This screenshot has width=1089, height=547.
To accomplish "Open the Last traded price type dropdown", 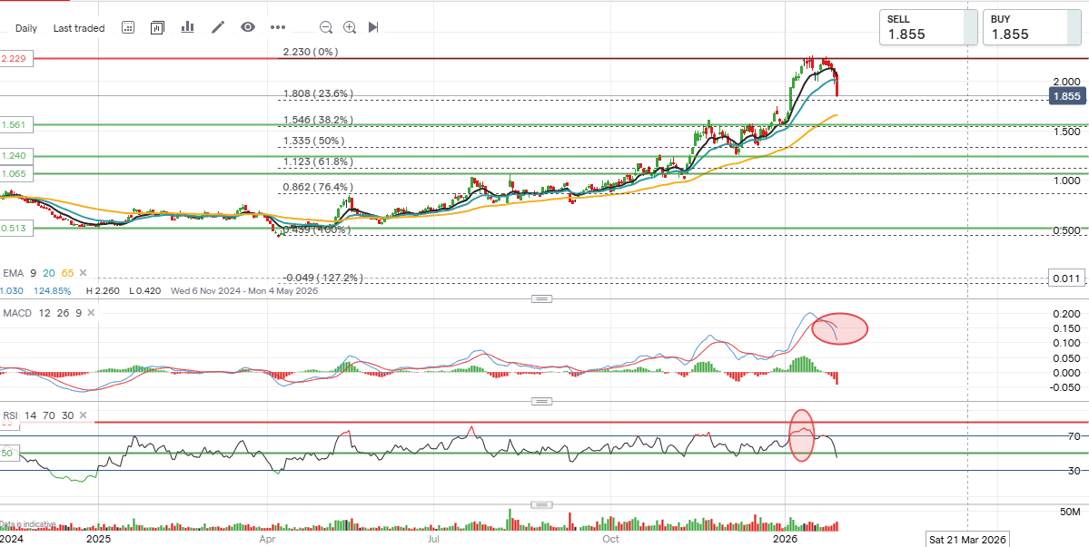I will [x=79, y=28].
